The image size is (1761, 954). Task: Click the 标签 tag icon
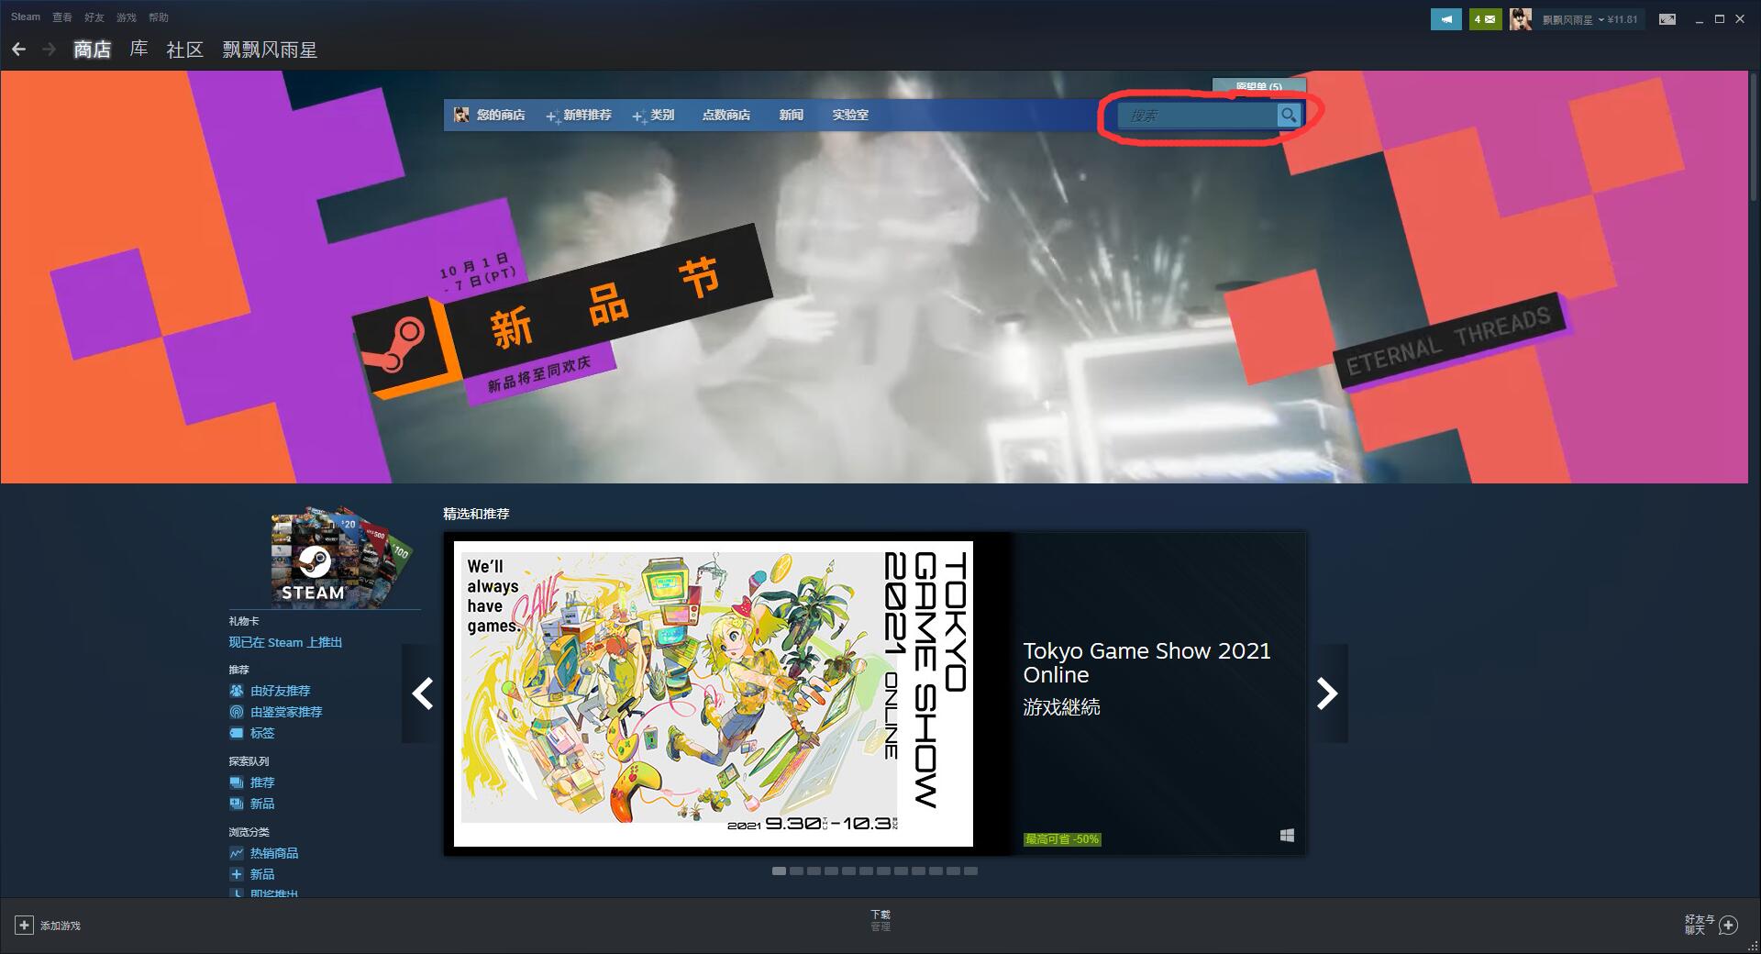pos(237,733)
